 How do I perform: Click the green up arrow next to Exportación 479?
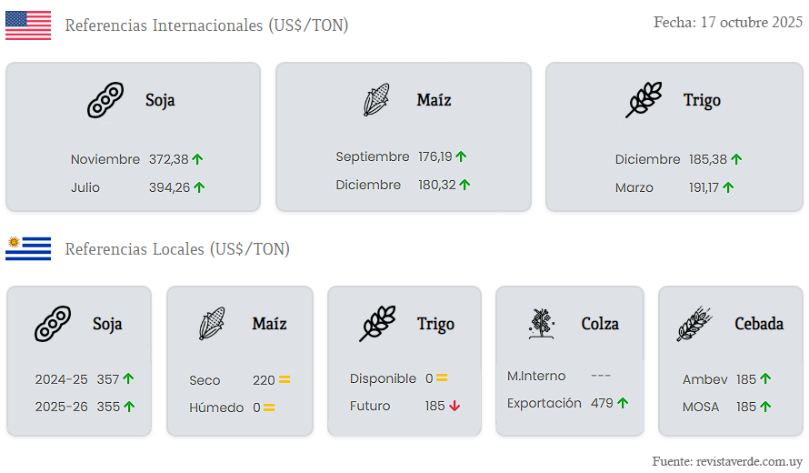[x=623, y=403]
